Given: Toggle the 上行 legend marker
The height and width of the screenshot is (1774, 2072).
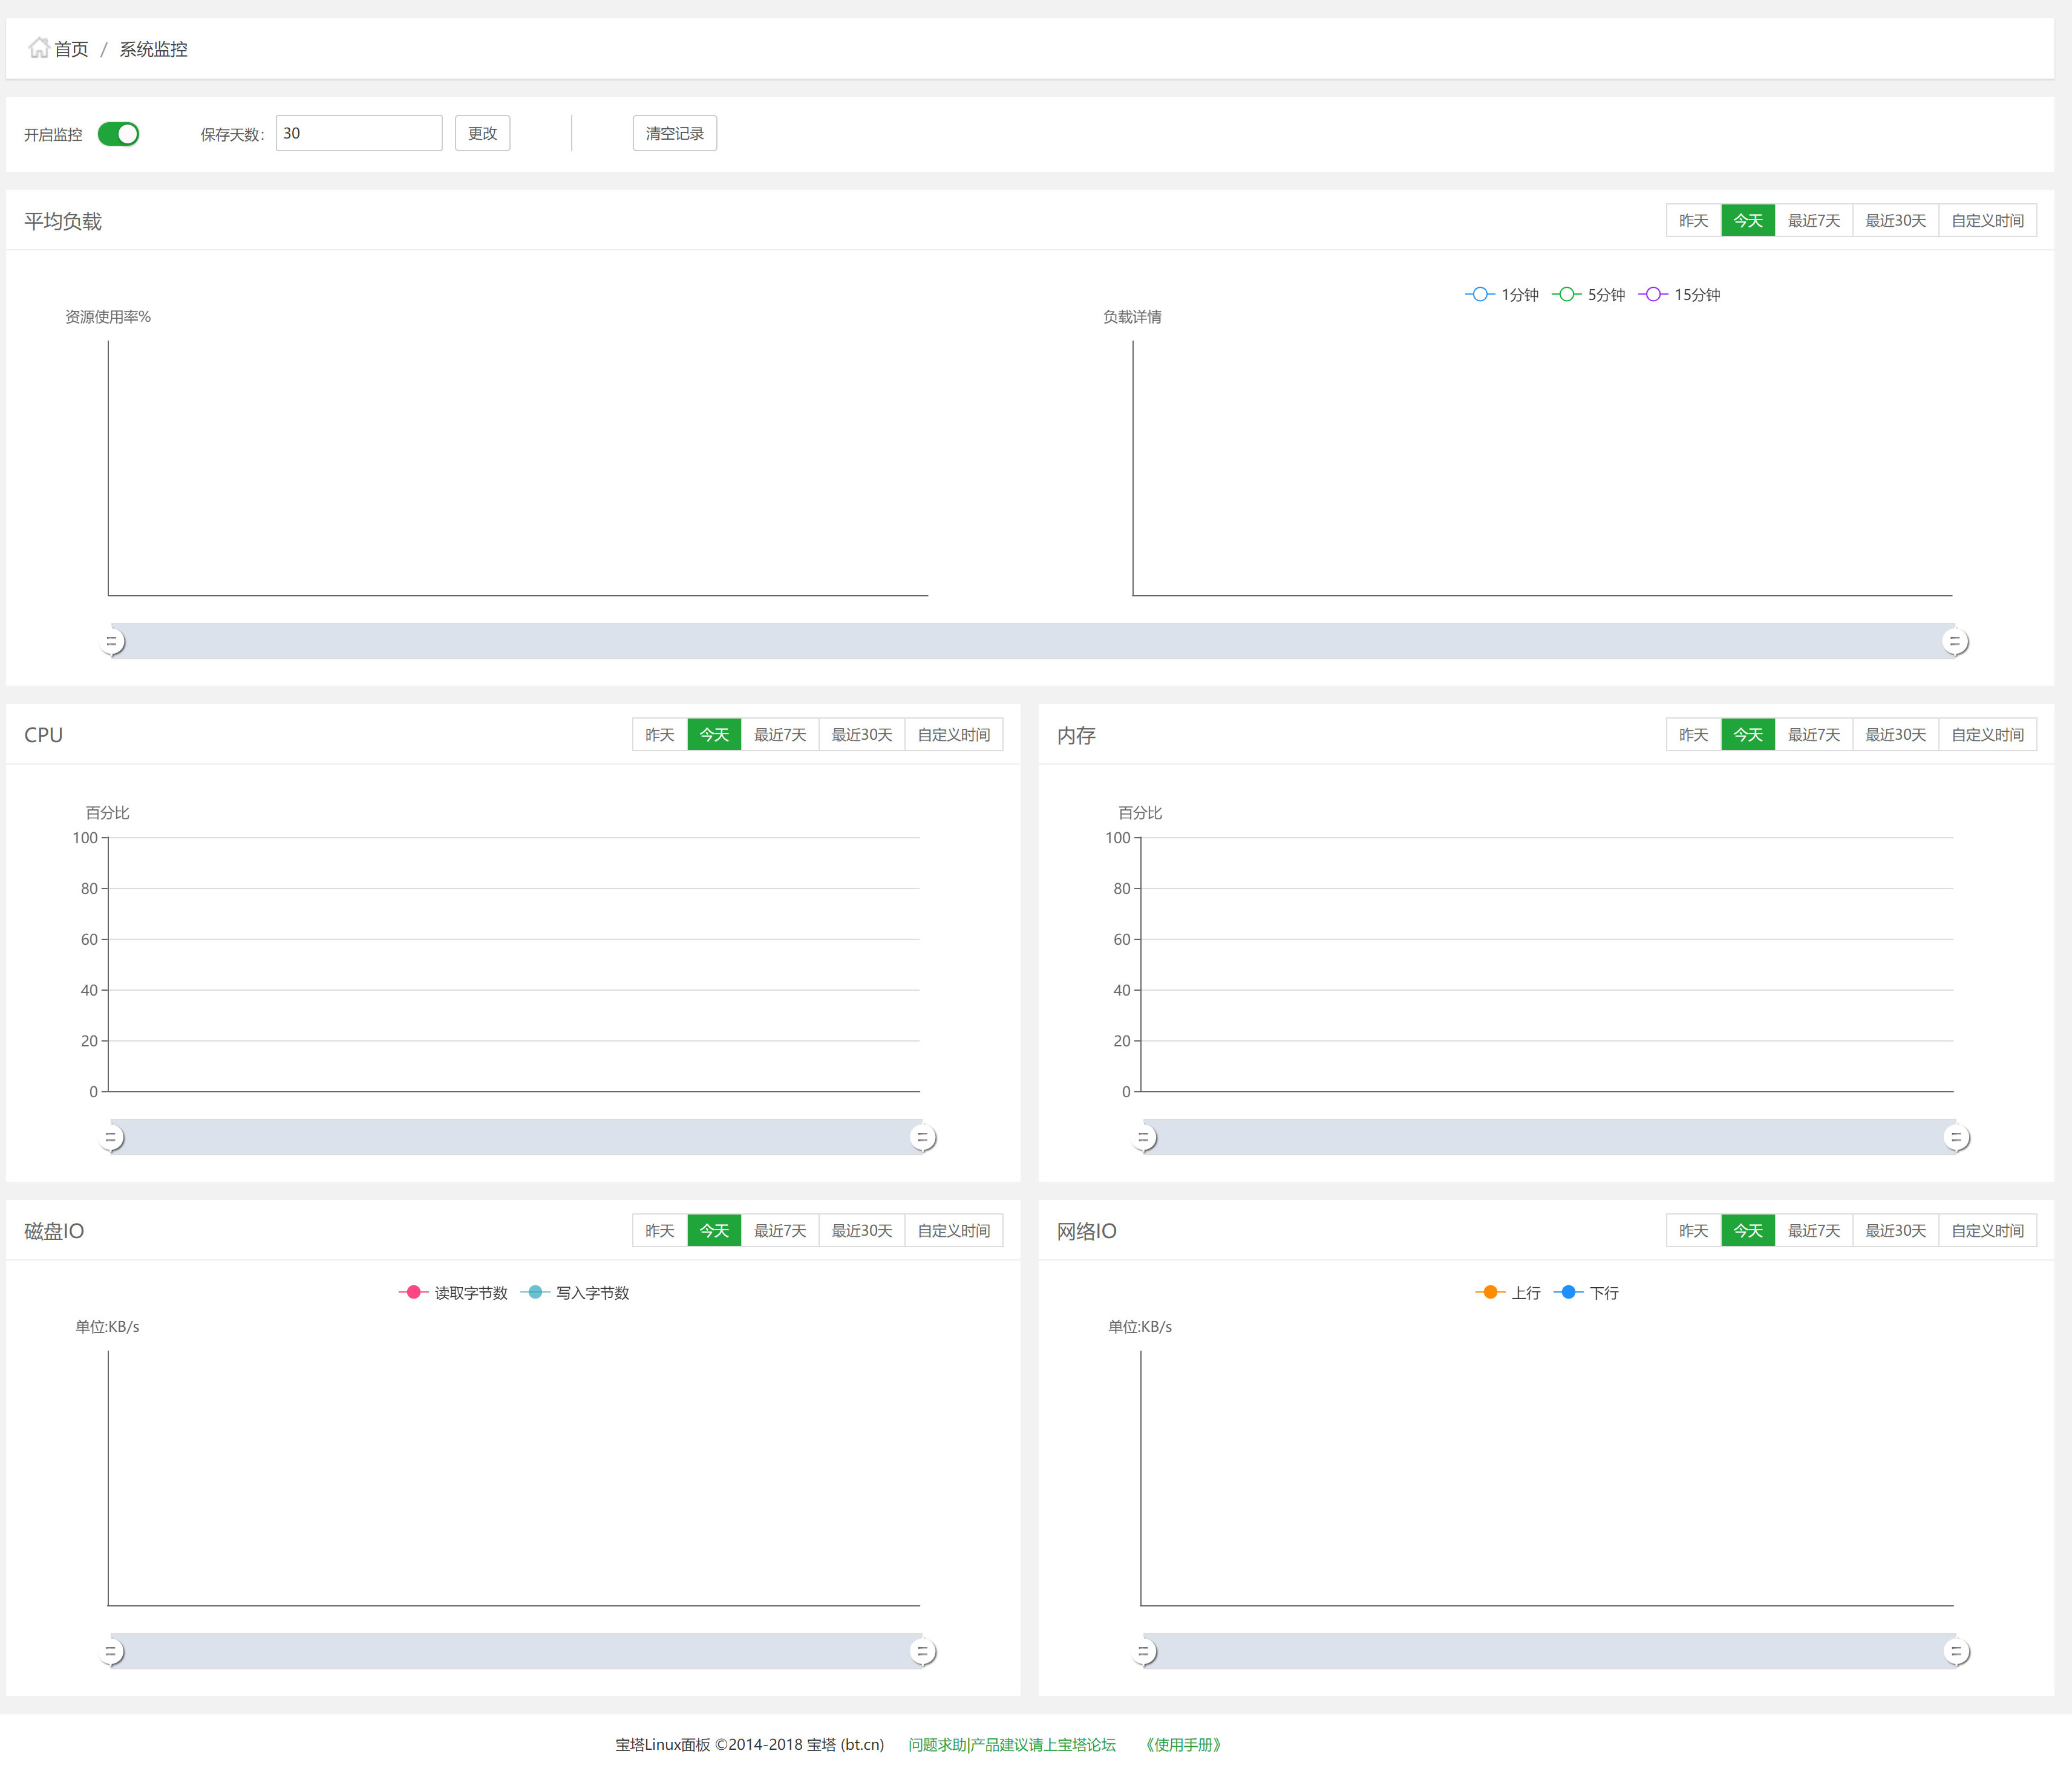Looking at the screenshot, I should click(x=1490, y=1292).
